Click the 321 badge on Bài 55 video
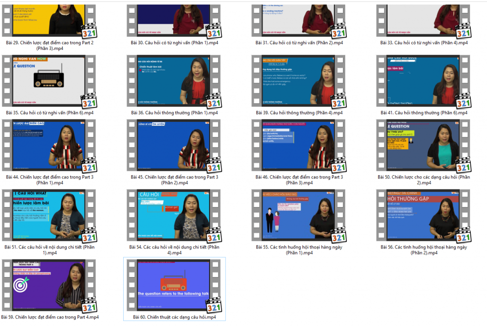 (x=339, y=235)
